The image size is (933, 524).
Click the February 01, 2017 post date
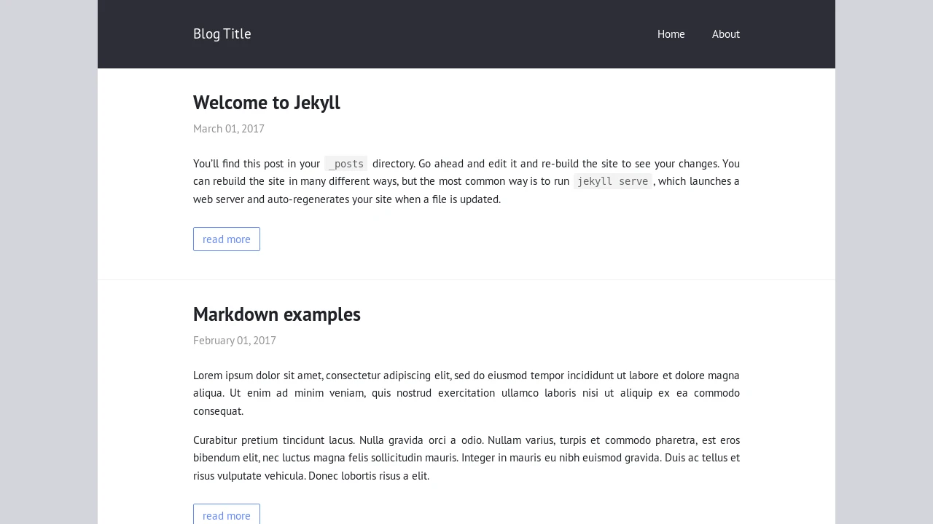(x=235, y=341)
